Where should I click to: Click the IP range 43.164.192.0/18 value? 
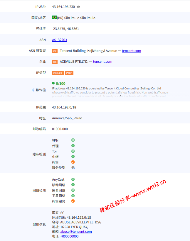click(x=64, y=107)
